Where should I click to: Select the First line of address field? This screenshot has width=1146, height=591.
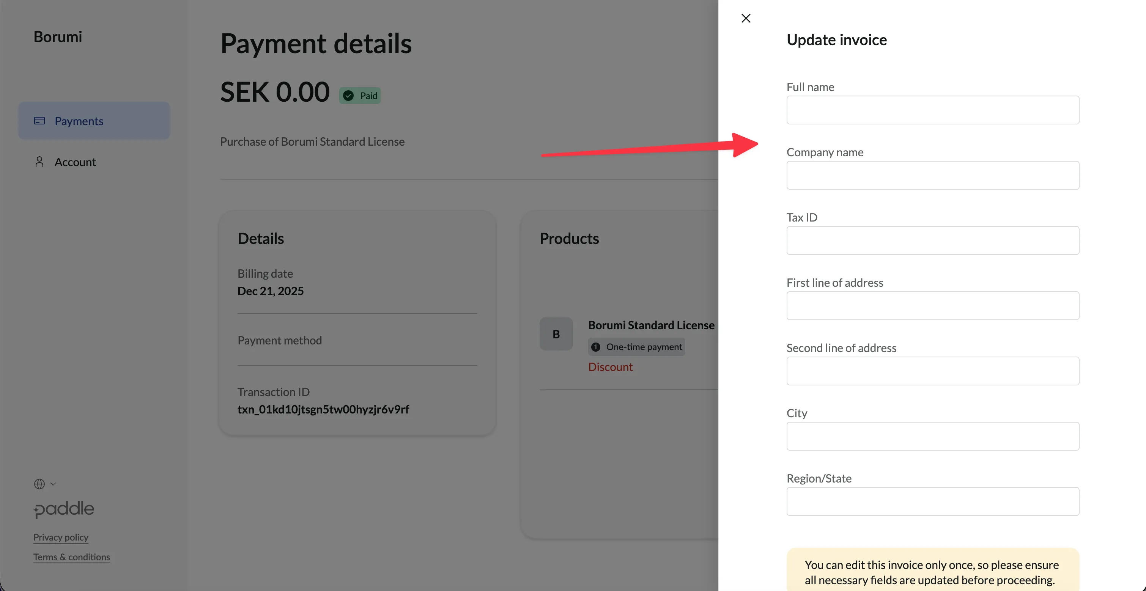932,305
